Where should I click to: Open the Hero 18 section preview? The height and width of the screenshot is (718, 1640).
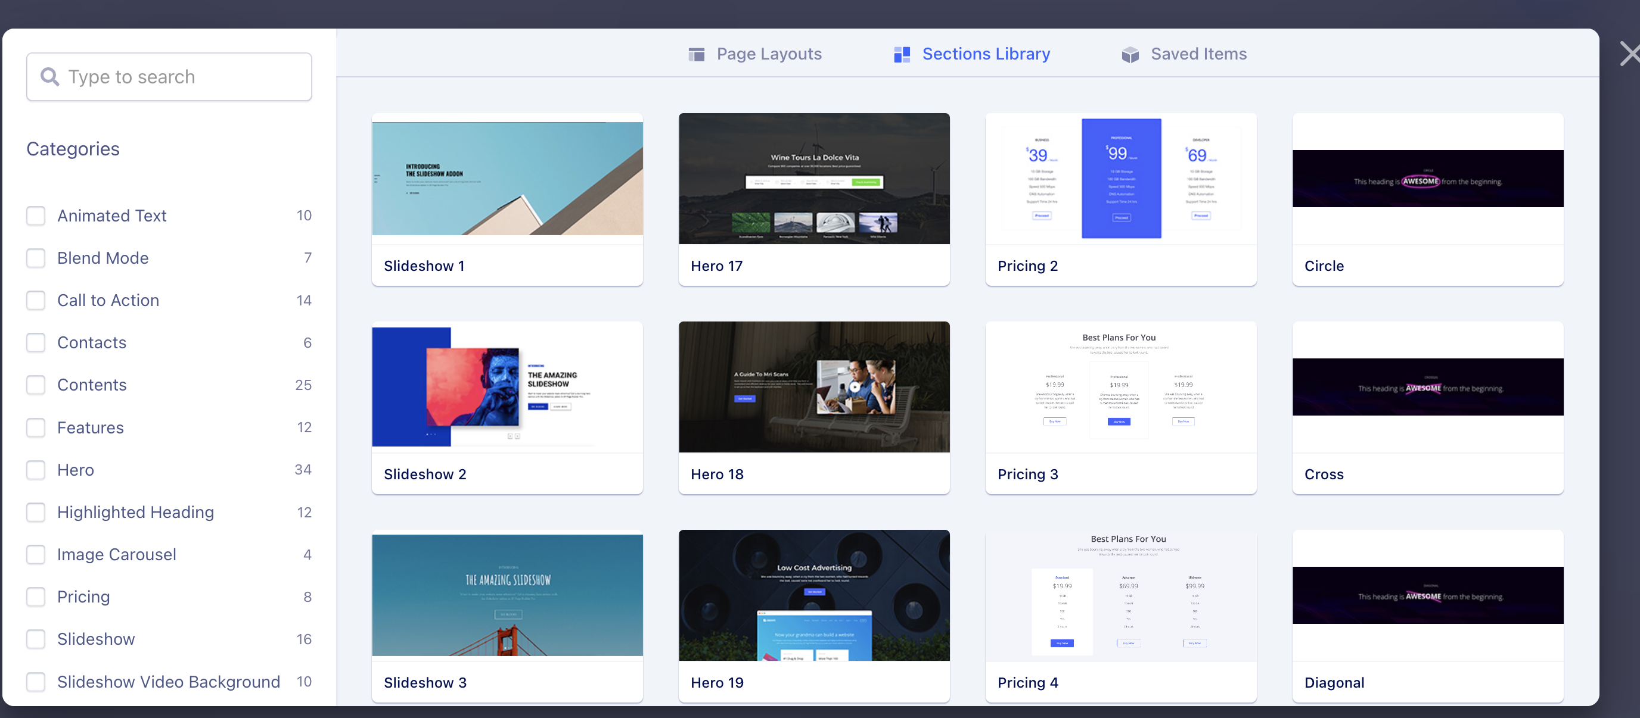[x=813, y=386]
